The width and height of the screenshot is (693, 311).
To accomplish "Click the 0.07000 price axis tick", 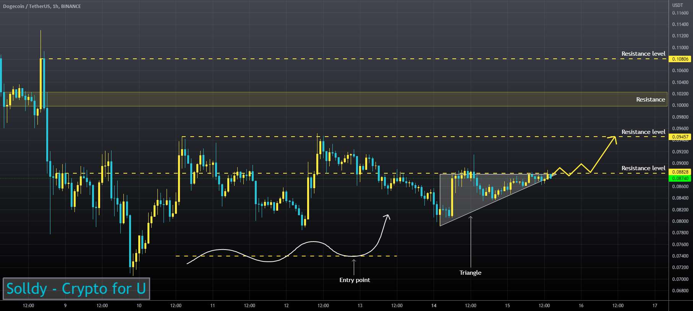I will (680, 279).
